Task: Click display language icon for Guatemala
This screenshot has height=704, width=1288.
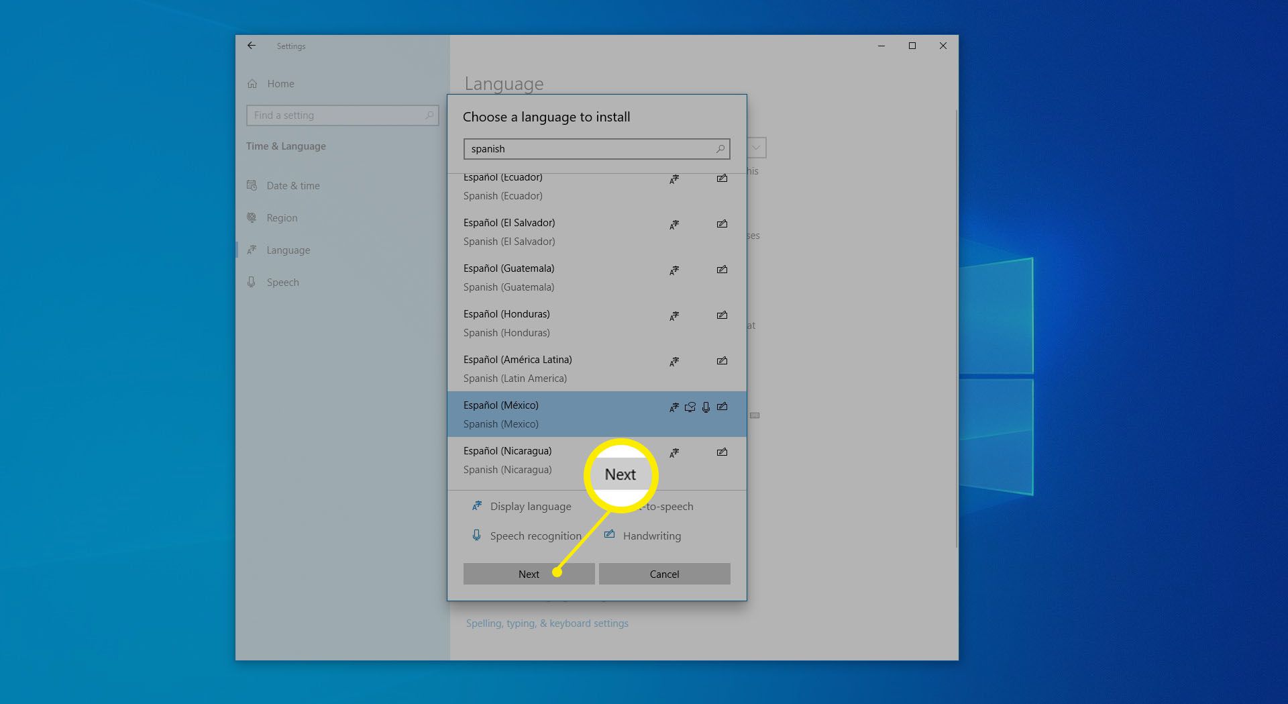Action: pyautogui.click(x=674, y=270)
